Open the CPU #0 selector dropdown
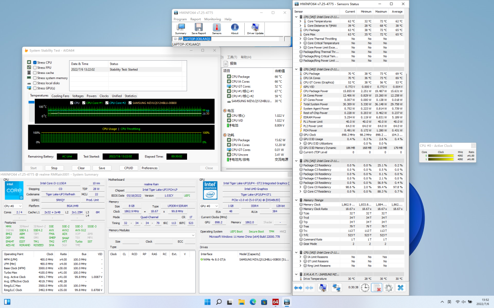This screenshot has width=494, height=308. (x=13, y=206)
